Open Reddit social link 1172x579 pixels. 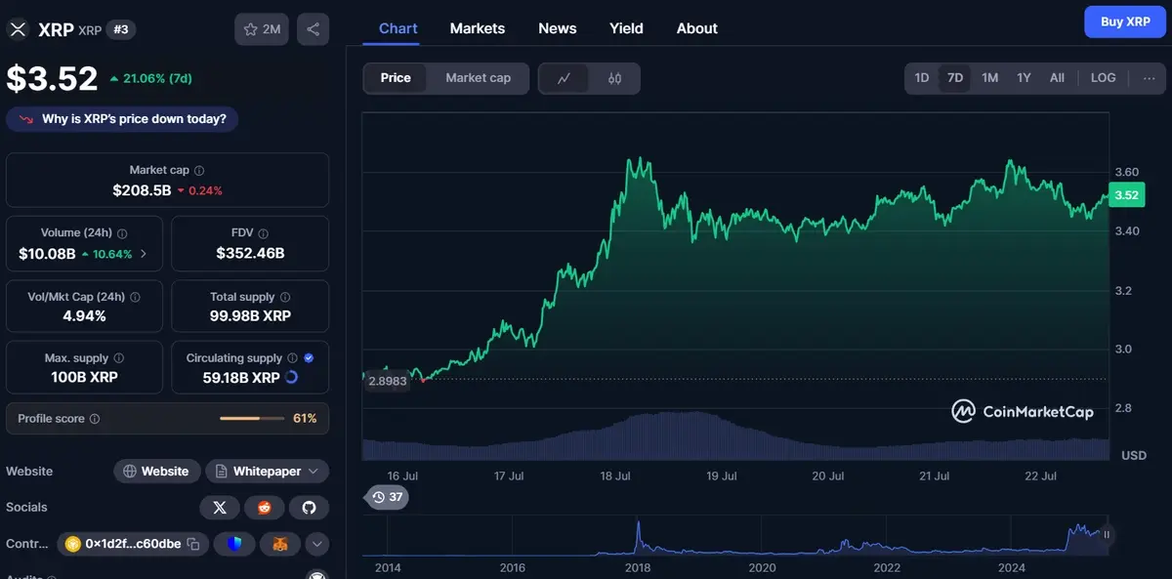[265, 507]
